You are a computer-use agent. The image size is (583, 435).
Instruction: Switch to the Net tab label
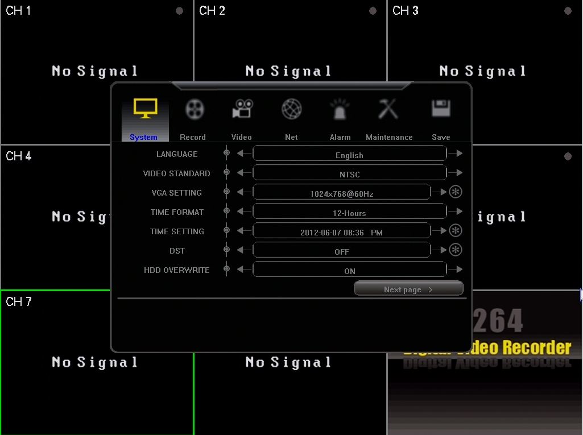pos(291,137)
